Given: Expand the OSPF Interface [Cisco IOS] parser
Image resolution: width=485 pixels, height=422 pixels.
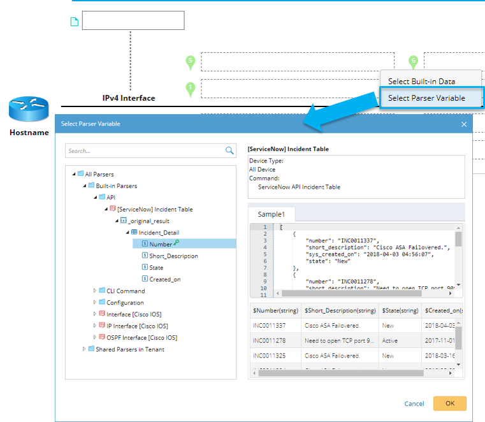Looking at the screenshot, I should (x=95, y=337).
